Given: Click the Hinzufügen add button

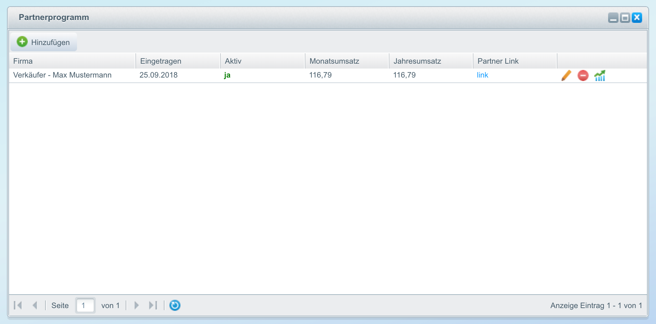Looking at the screenshot, I should pos(44,42).
